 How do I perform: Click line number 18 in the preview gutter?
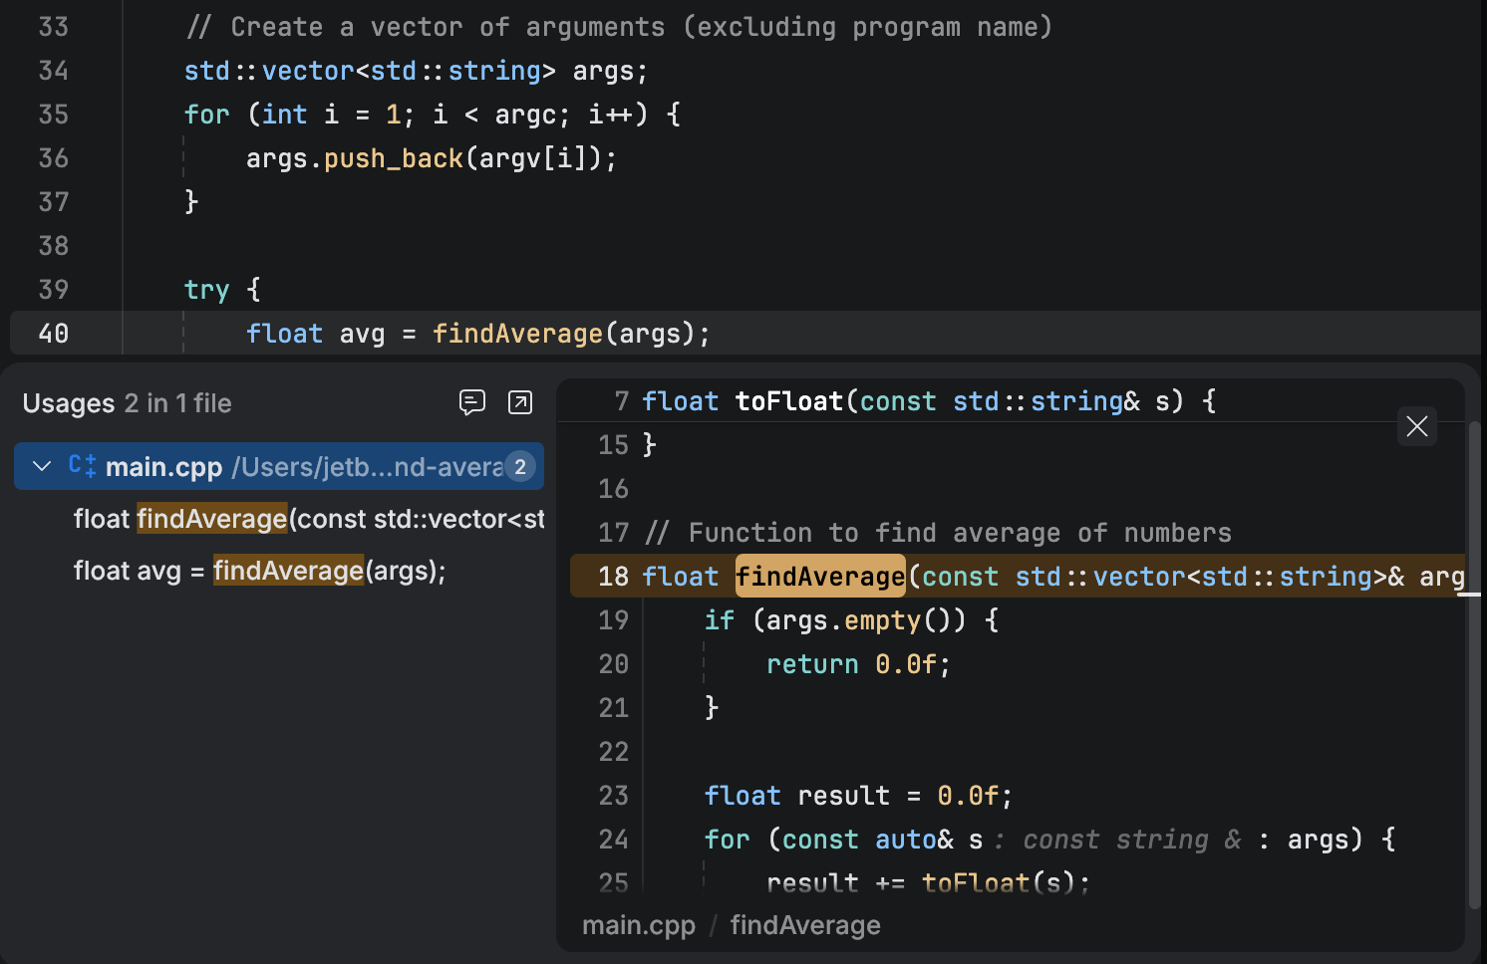click(613, 577)
